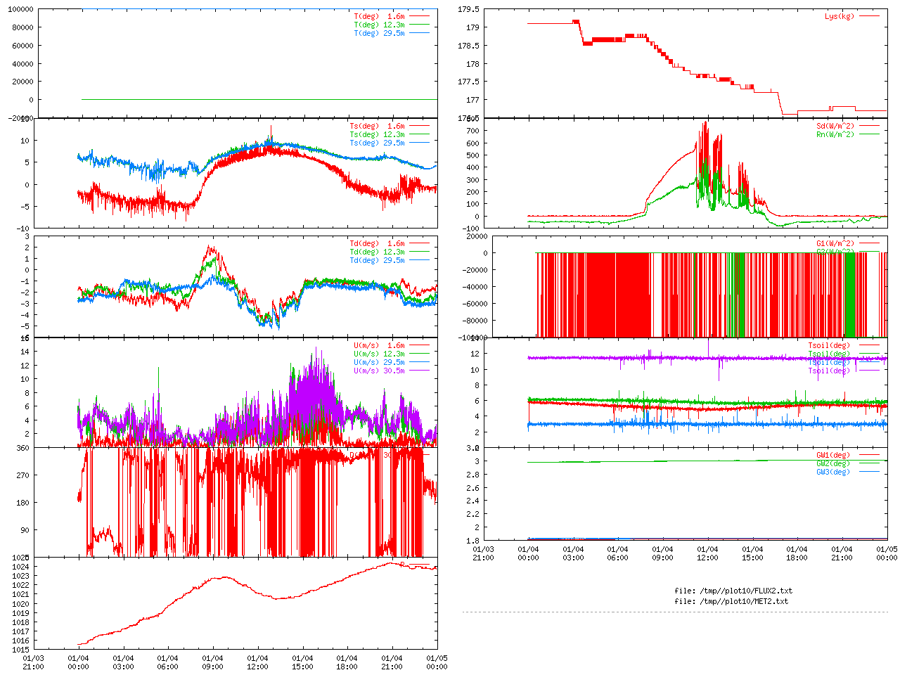Screen dimensions: 900x675
Task: Click the red T(deg) 1.6m legend entry
Action: point(379,16)
